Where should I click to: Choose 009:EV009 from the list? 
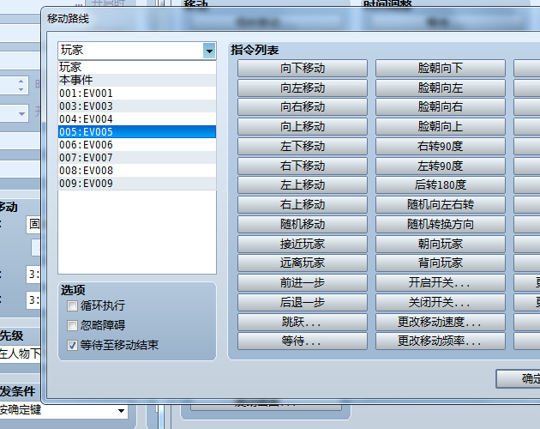click(x=137, y=183)
